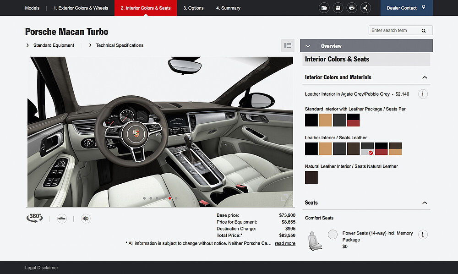This screenshot has width=458, height=274.
Task: Show info for Agate Grey leather interior
Action: (x=423, y=94)
